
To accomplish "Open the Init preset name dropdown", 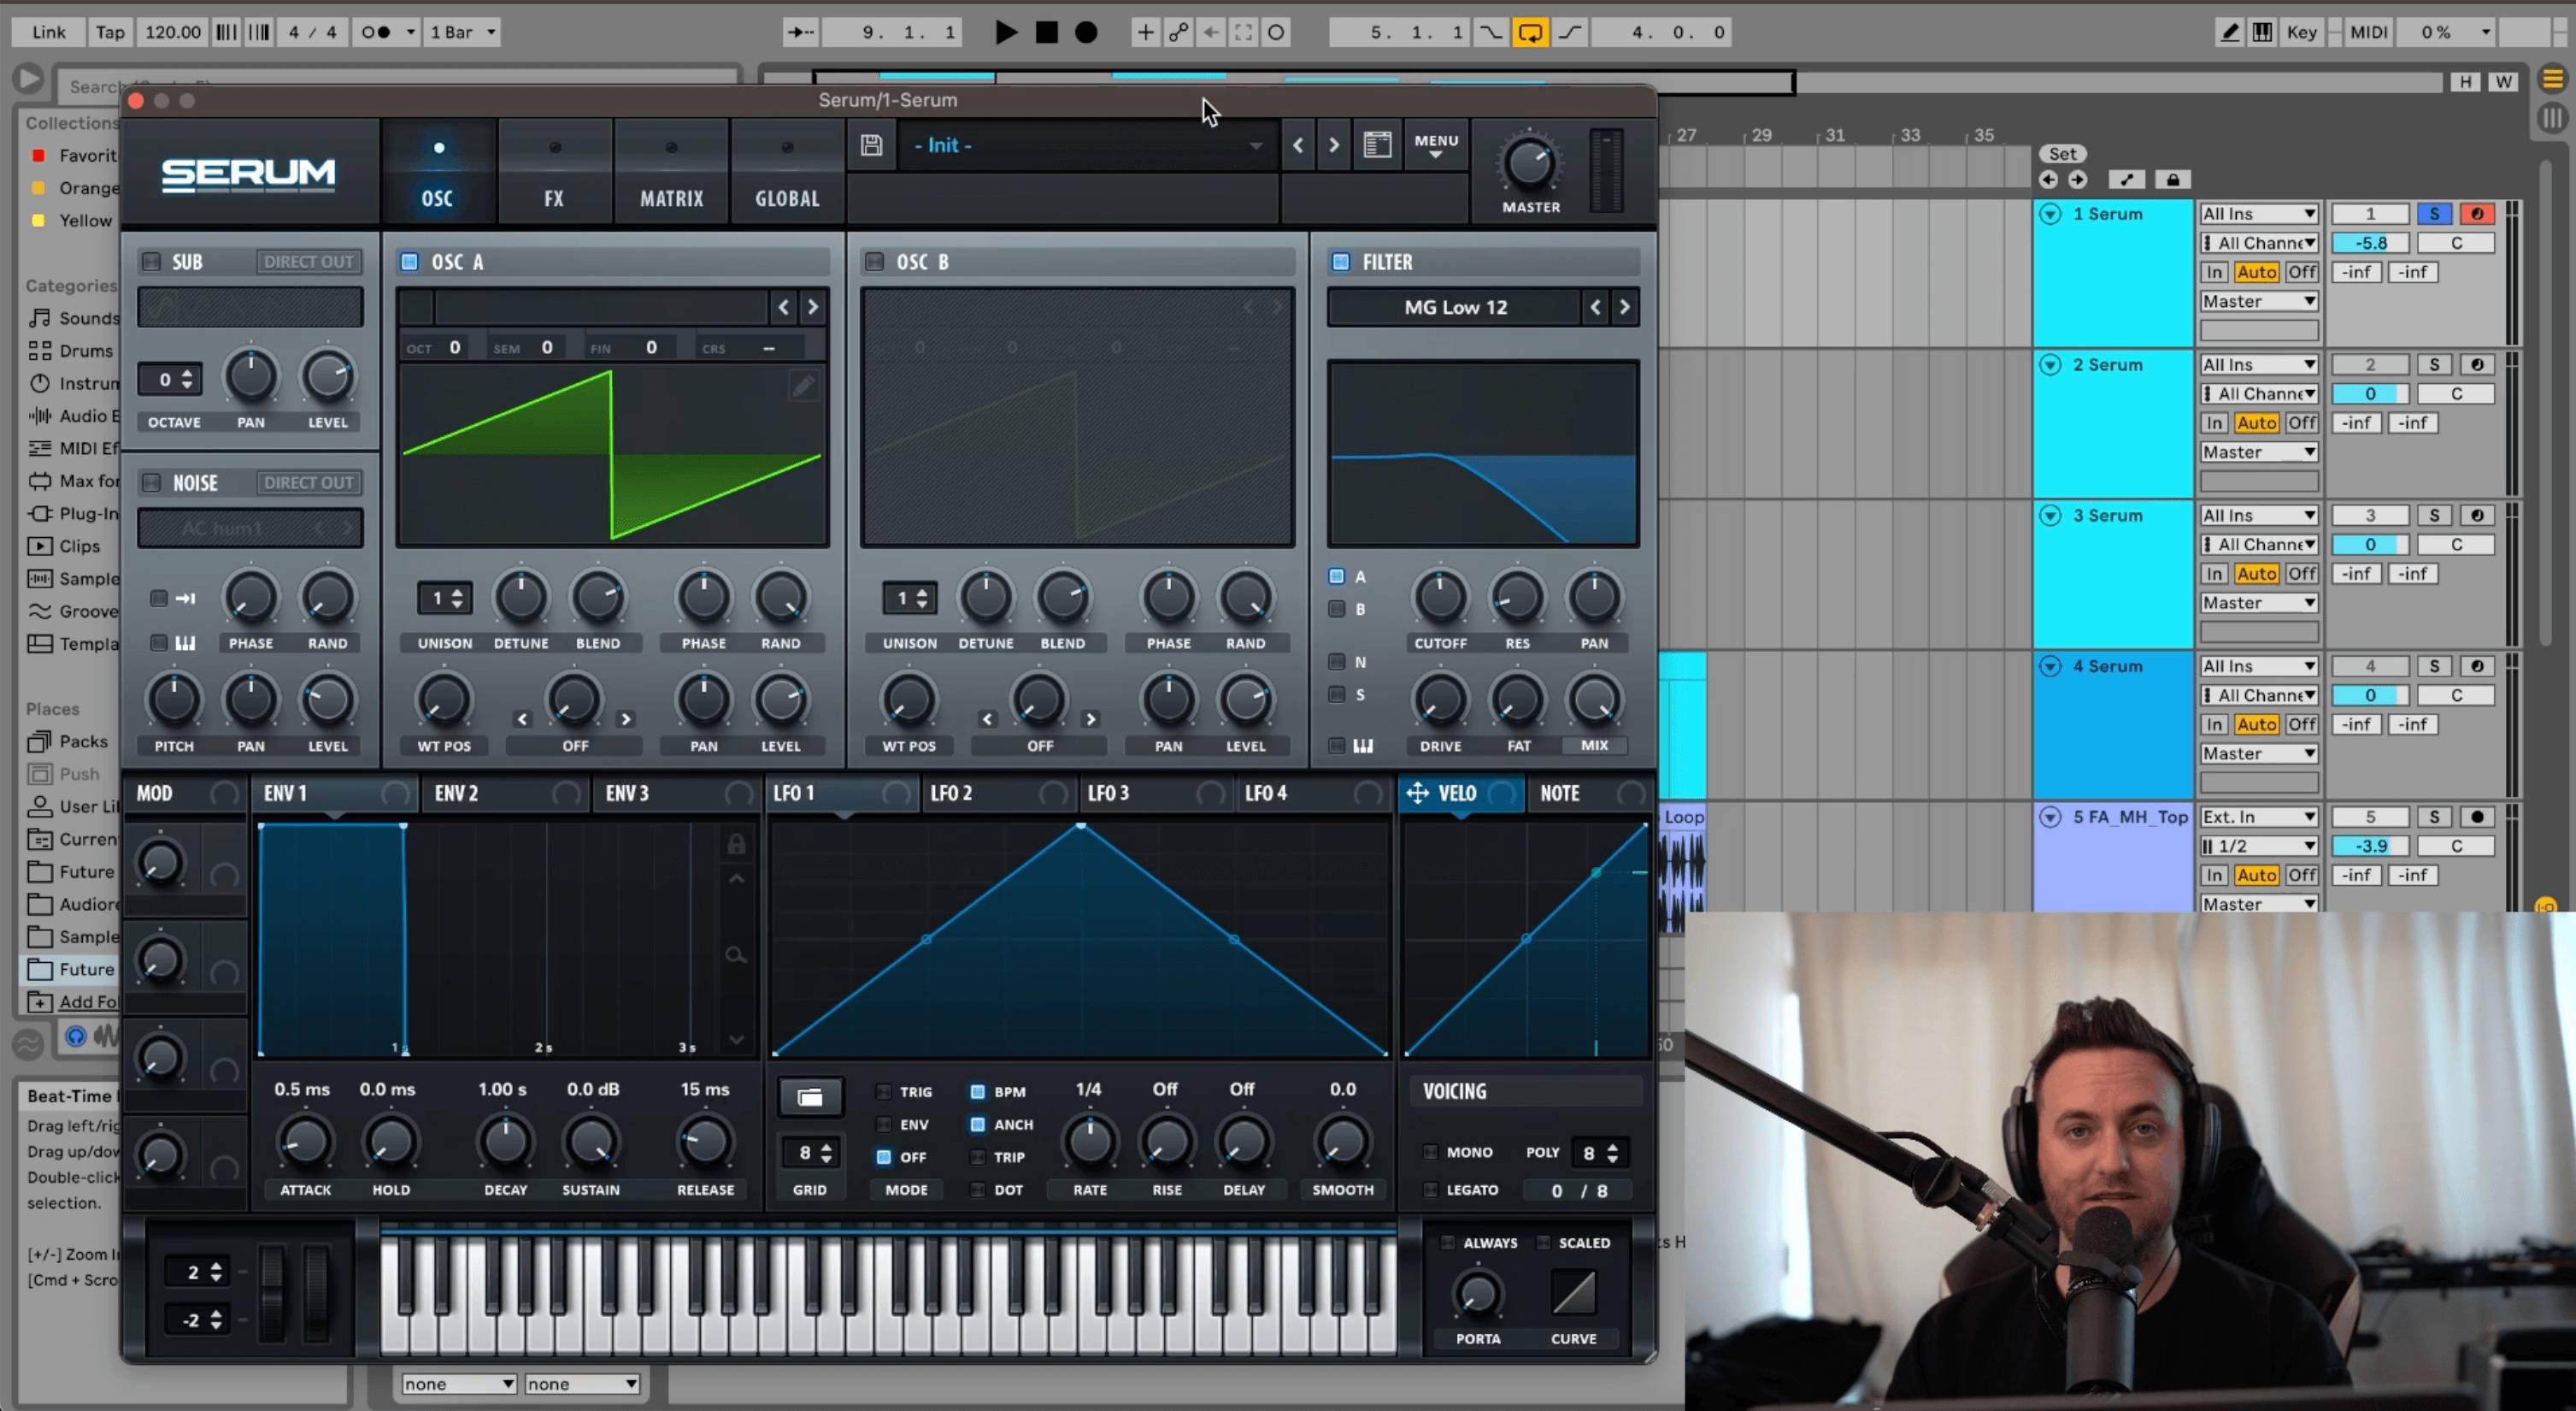I will click(x=1085, y=145).
